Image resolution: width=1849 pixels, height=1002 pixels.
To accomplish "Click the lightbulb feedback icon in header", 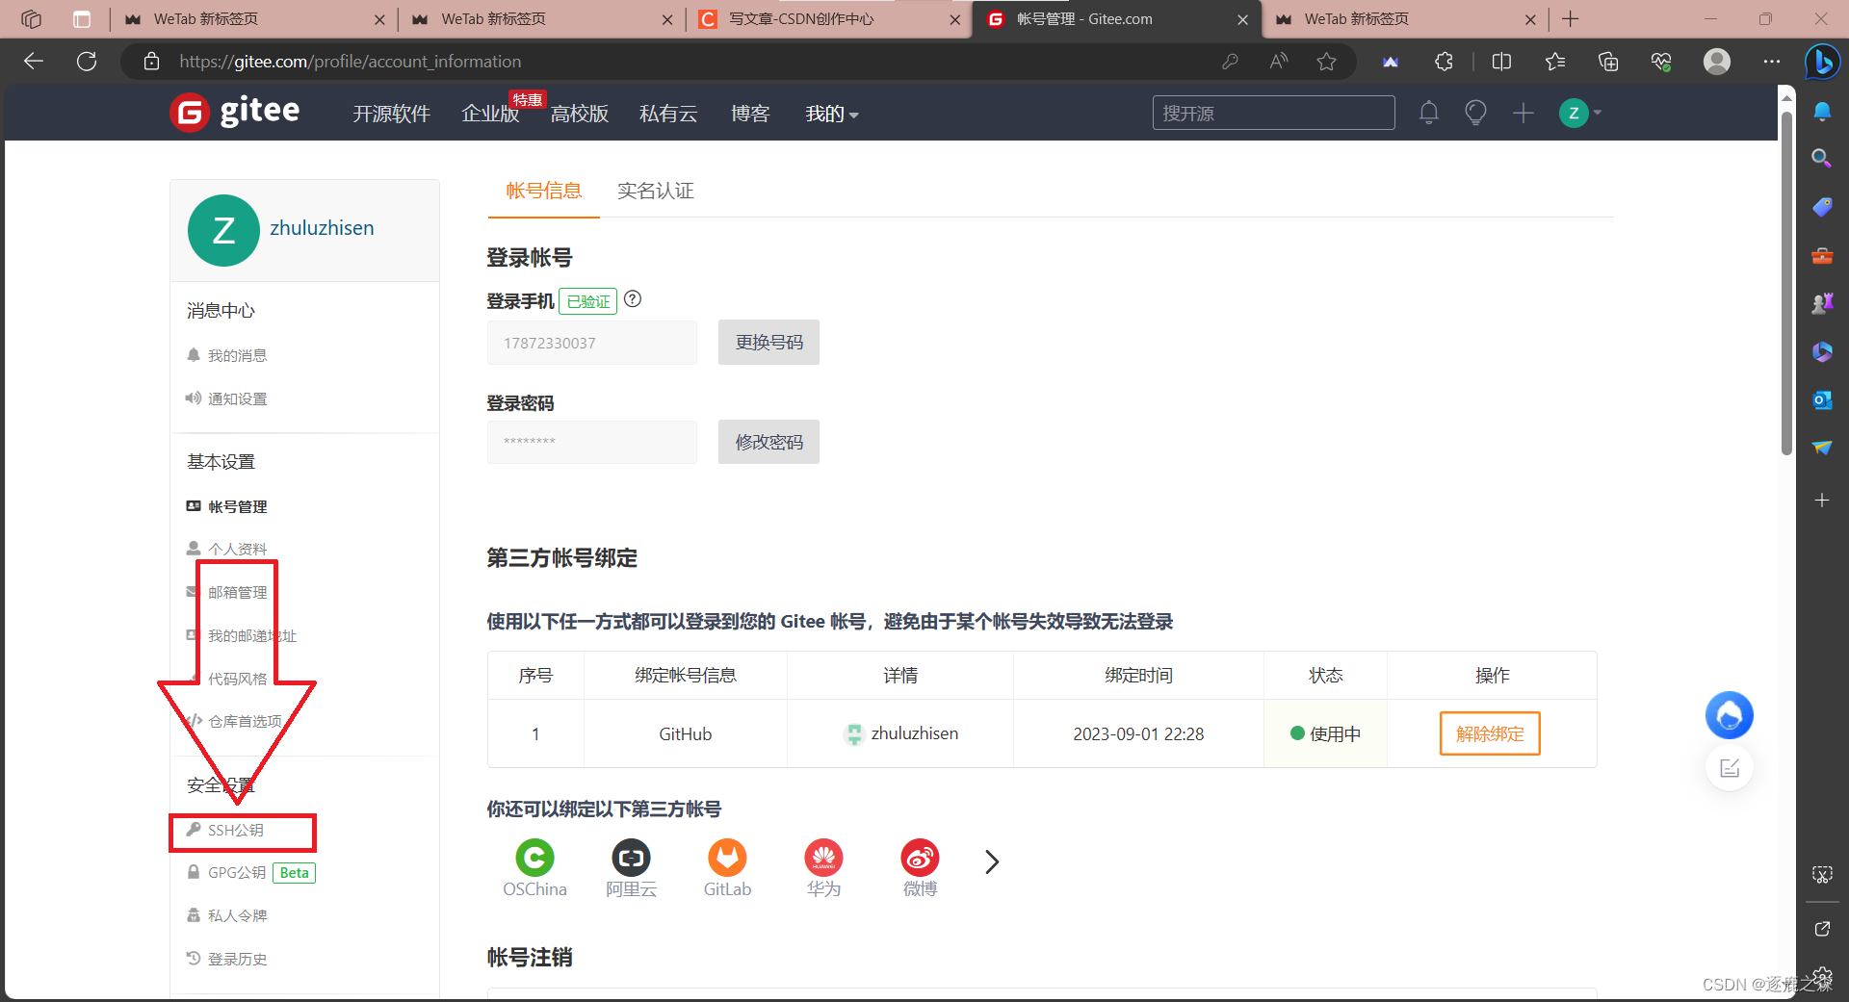I will 1475,113.
